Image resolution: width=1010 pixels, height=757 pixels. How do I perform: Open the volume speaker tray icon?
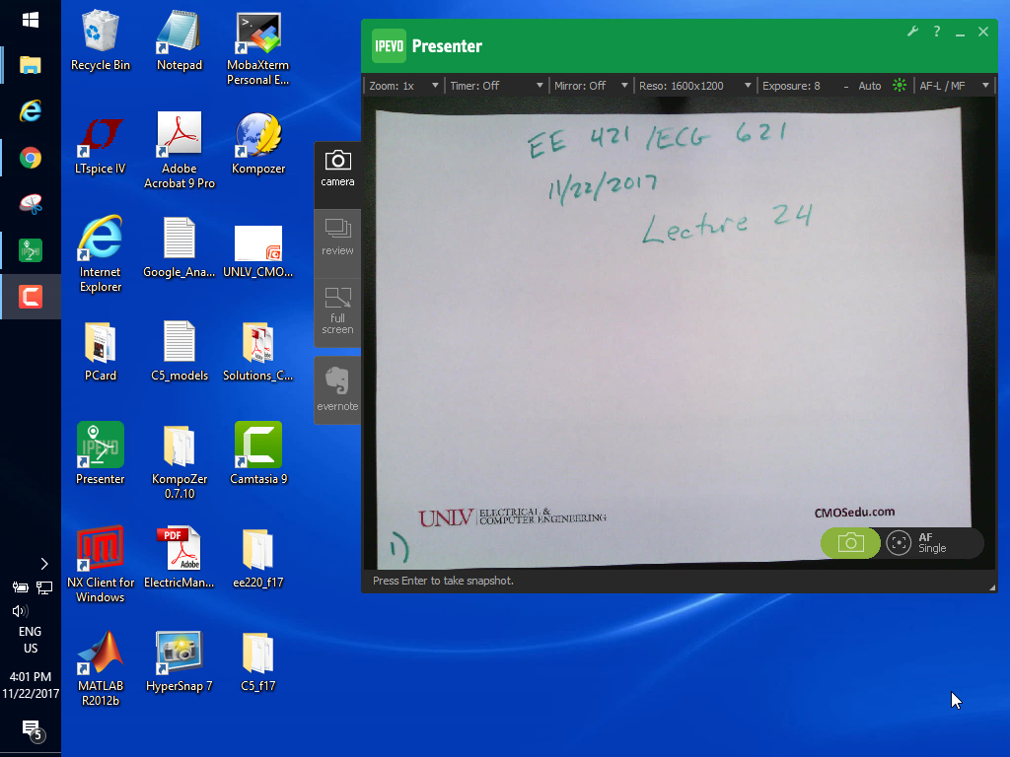(x=20, y=611)
